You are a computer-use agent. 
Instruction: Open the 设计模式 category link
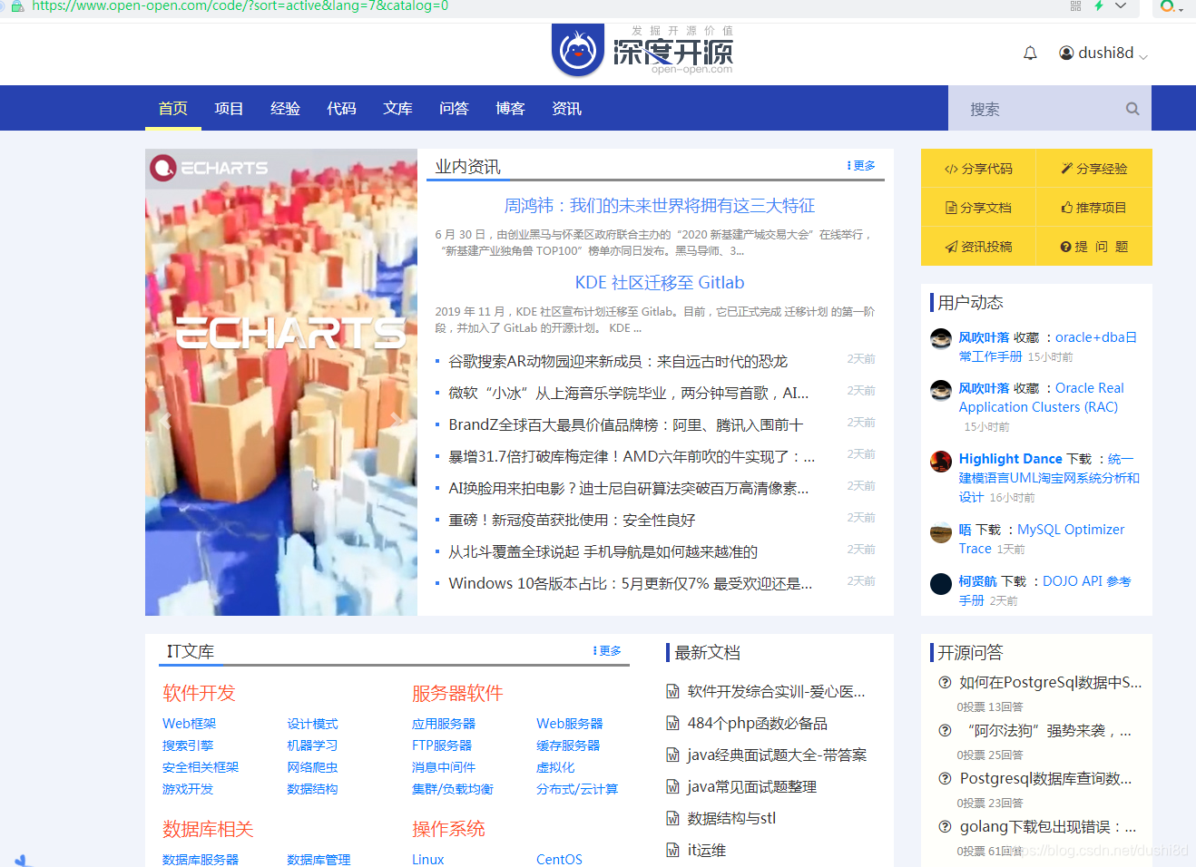pos(312,724)
